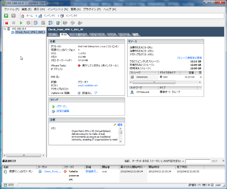The image size is (227, 189).
Task: Select the Check_Point_VPN-1_R65 tree item
Action: (x=31, y=32)
